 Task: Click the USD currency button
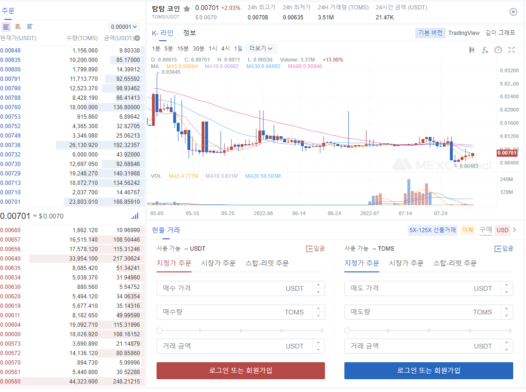pyautogui.click(x=502, y=230)
